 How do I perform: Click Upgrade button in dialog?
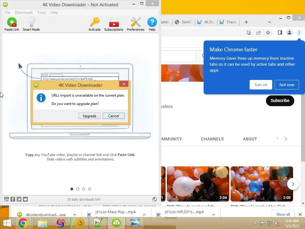point(89,116)
